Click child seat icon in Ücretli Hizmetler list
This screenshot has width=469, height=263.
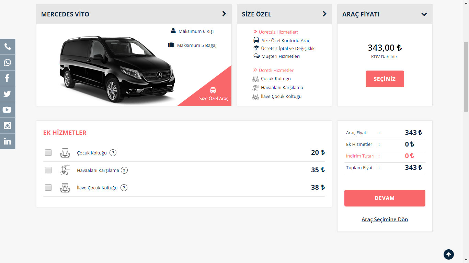pos(255,79)
